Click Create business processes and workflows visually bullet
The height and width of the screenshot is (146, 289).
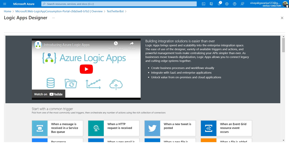(183, 68)
